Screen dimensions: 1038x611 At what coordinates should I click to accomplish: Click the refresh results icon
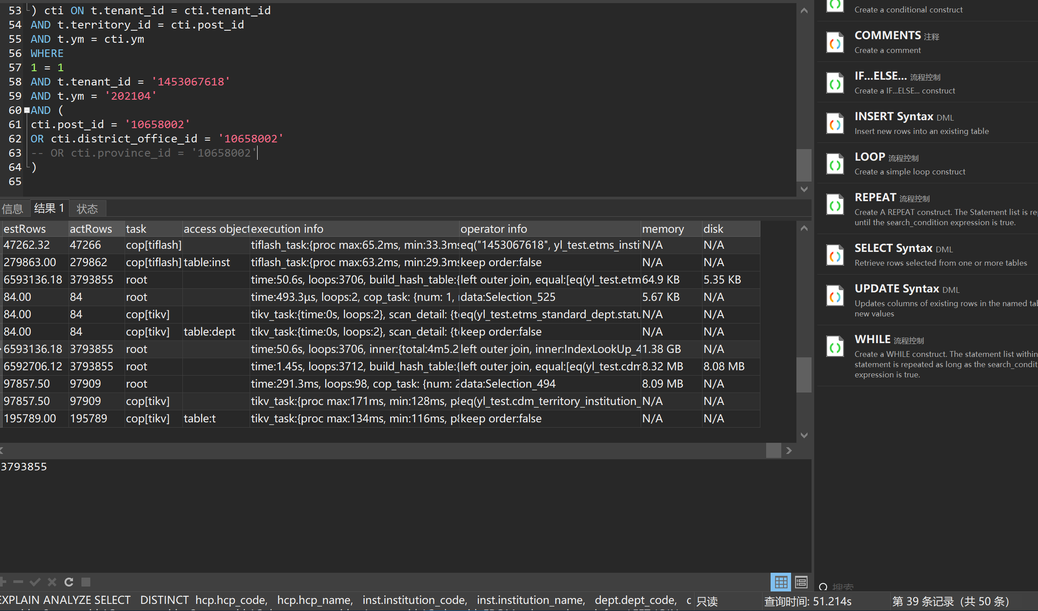[x=69, y=582]
